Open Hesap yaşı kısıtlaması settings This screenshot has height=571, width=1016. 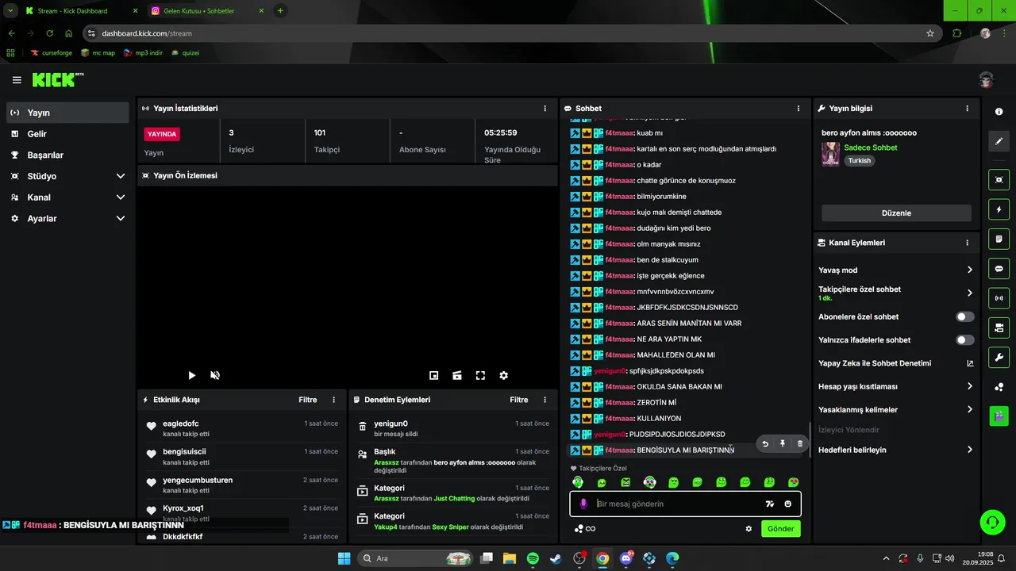pos(895,386)
